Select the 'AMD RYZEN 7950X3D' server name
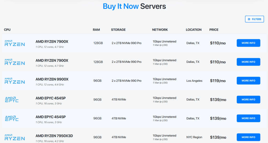 click(x=54, y=136)
